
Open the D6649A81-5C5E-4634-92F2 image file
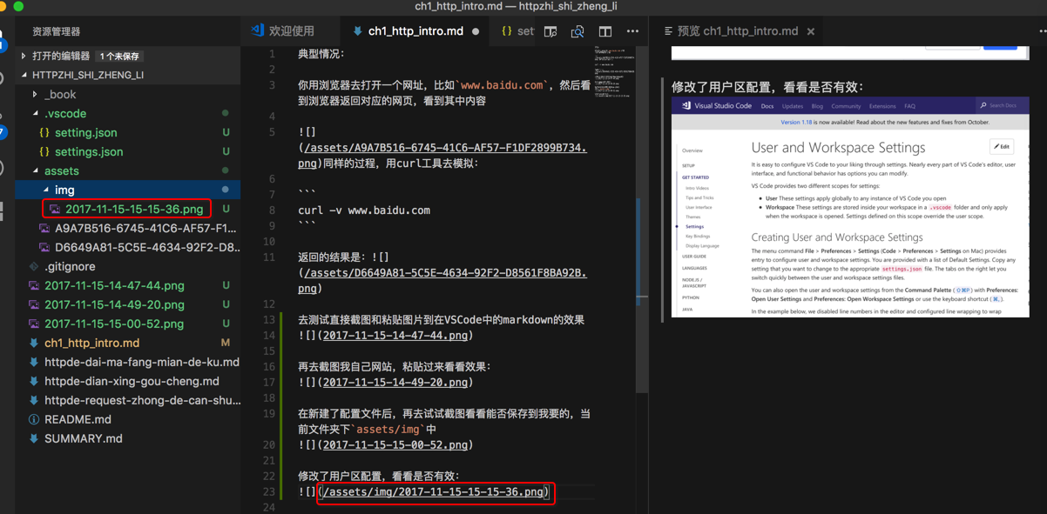point(147,247)
